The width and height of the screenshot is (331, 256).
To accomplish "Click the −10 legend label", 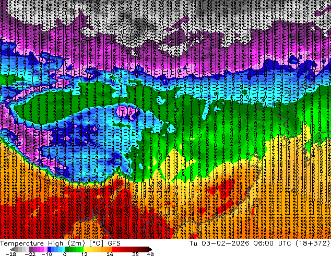I will pyautogui.click(x=46, y=254).
